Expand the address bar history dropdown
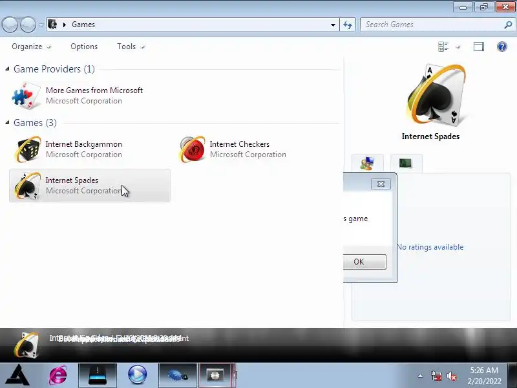The height and width of the screenshot is (388, 517). point(333,25)
